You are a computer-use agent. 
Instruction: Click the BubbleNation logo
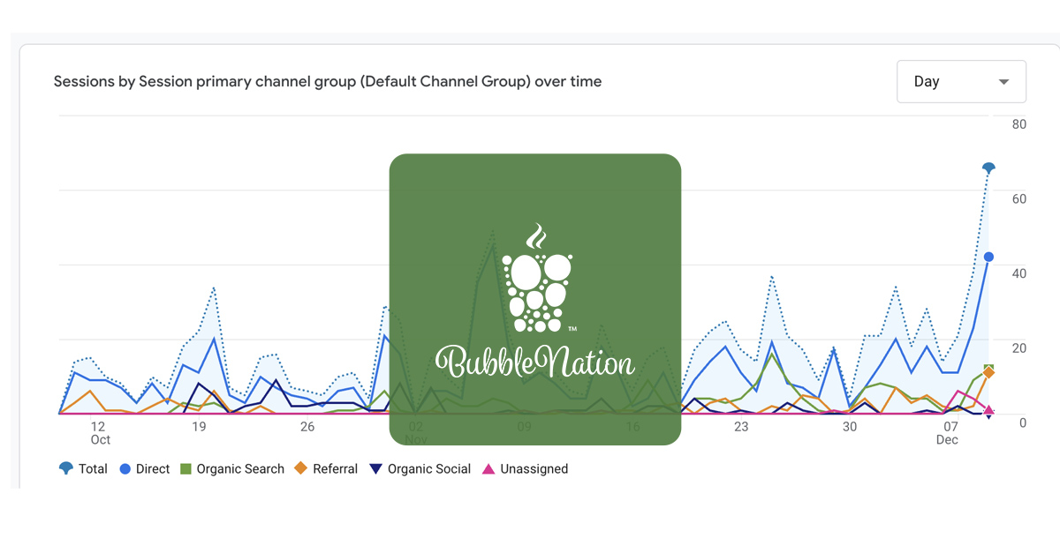coord(535,298)
